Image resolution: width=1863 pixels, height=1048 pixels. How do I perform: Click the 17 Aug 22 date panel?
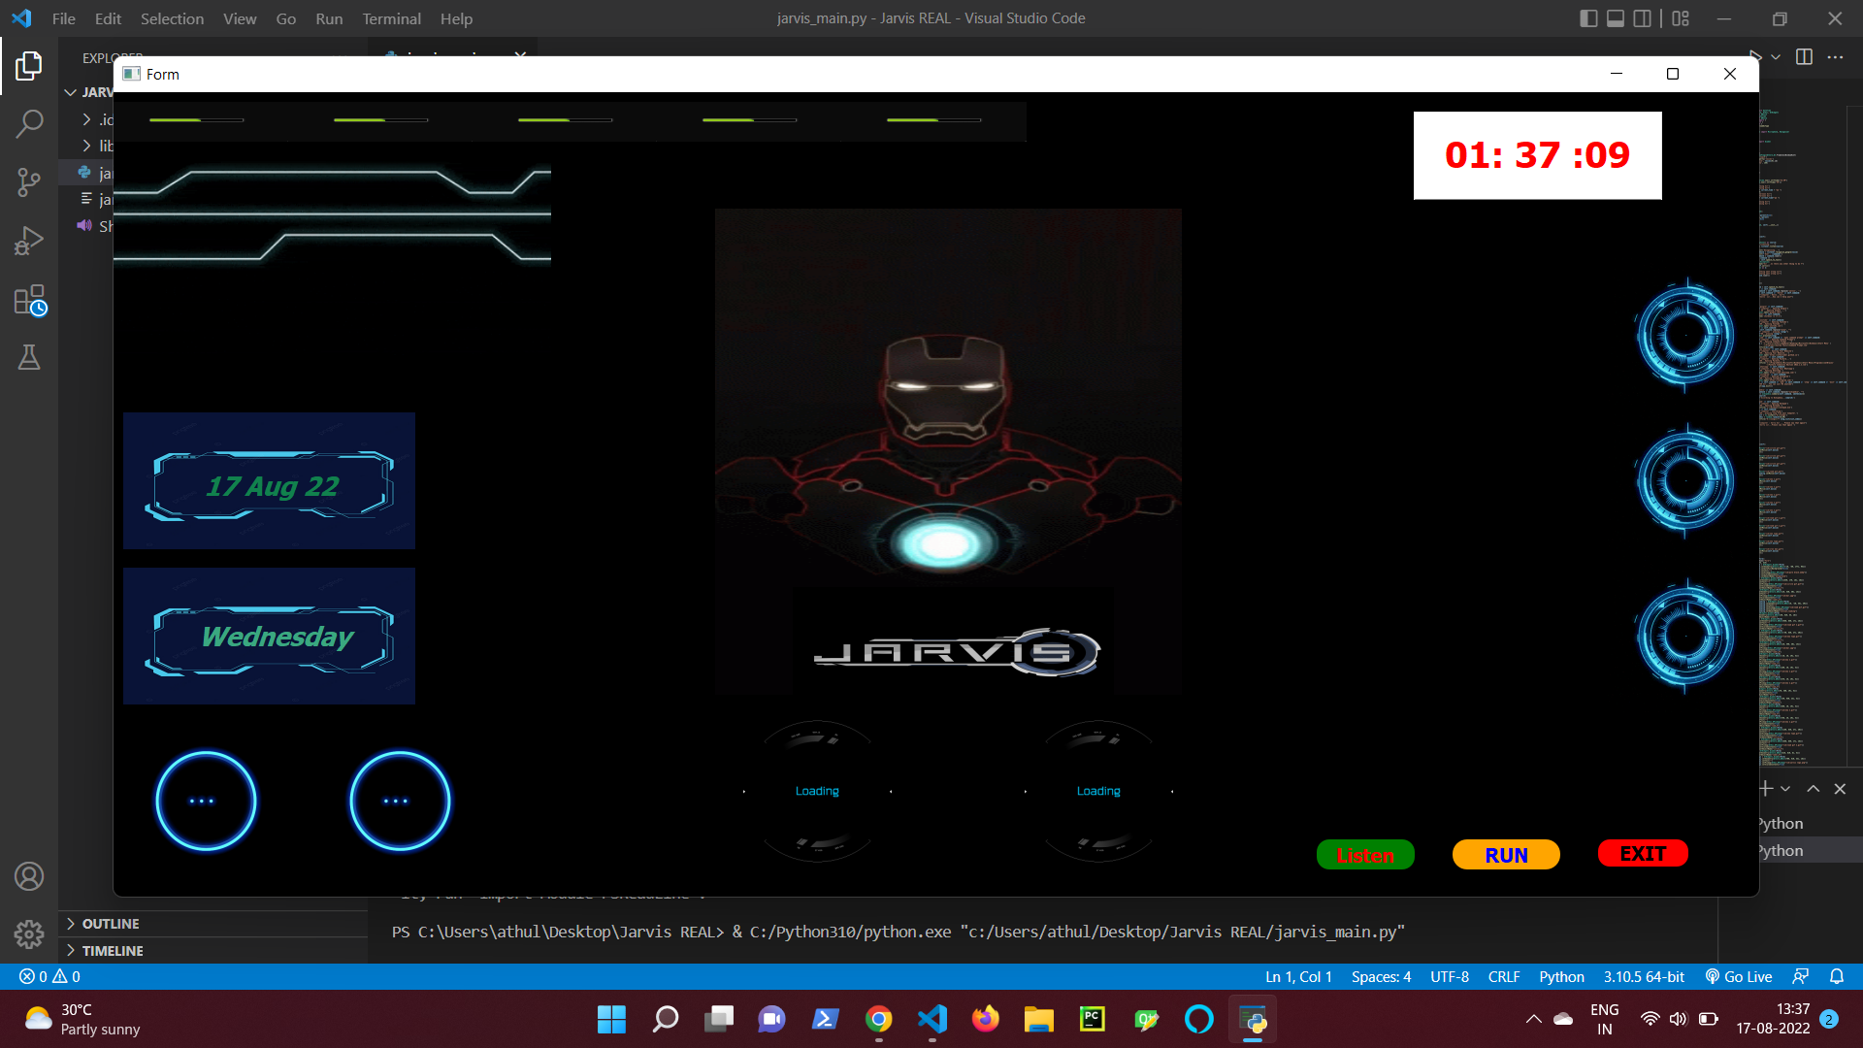[269, 481]
